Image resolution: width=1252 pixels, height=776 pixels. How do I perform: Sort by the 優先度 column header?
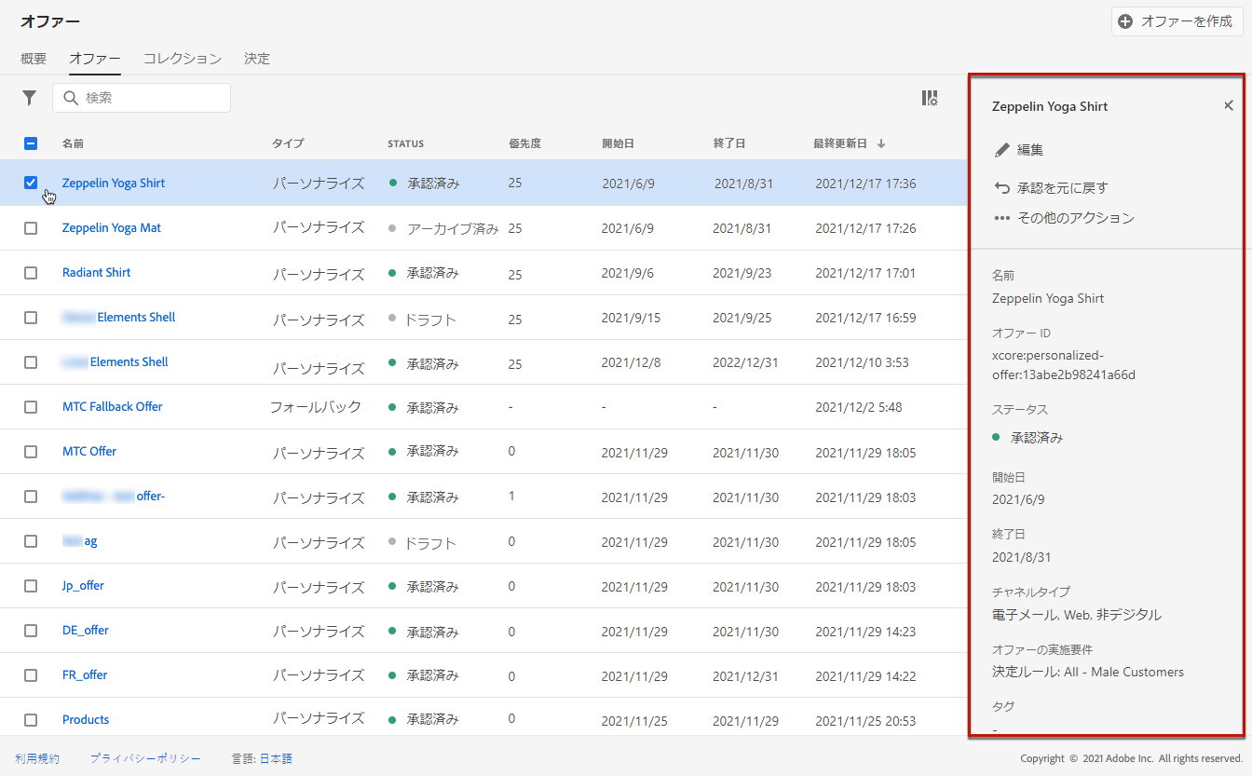(525, 143)
